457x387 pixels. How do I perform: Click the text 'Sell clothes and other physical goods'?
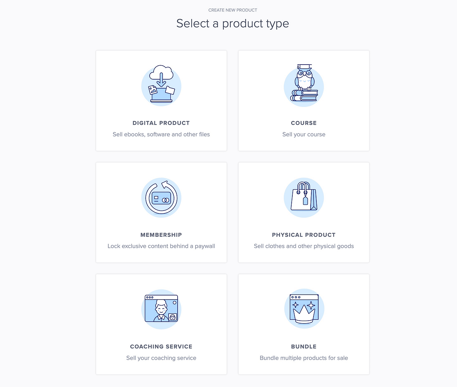(x=304, y=246)
